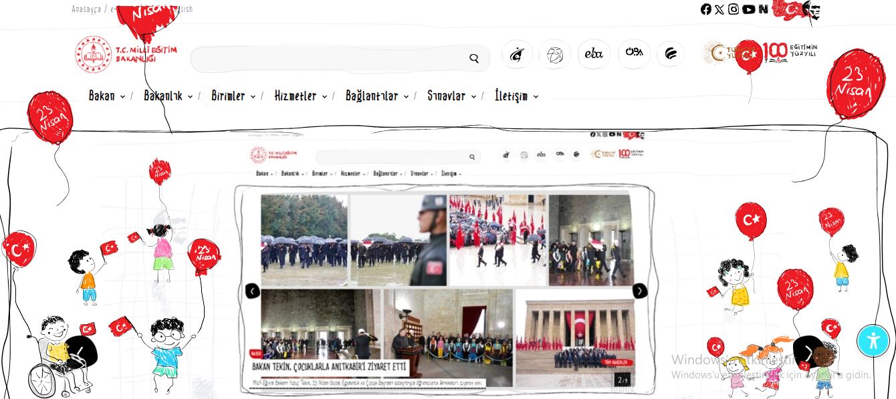This screenshot has height=399, width=896.
Task: Click the YouTube icon
Action: click(749, 9)
